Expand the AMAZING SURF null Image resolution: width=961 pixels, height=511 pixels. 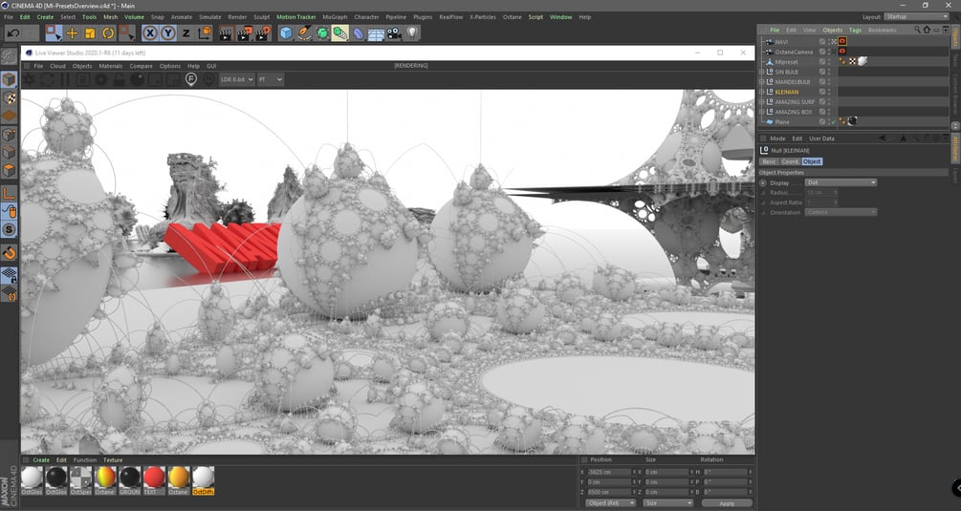(762, 102)
